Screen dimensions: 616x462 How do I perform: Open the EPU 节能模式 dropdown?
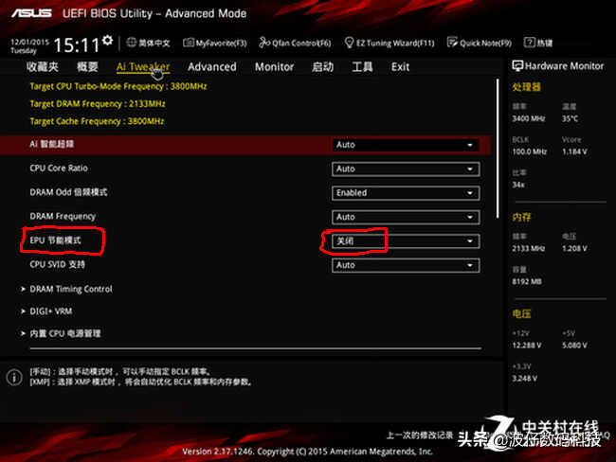tap(406, 241)
